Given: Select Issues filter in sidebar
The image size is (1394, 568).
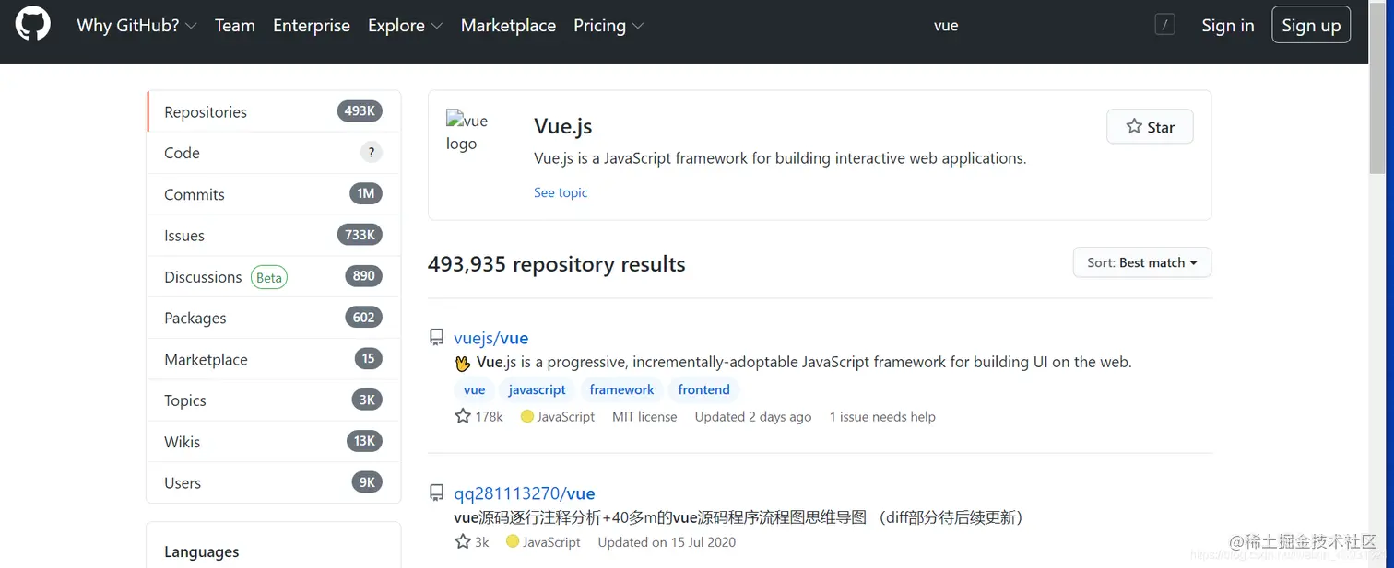Looking at the screenshot, I should click(274, 235).
